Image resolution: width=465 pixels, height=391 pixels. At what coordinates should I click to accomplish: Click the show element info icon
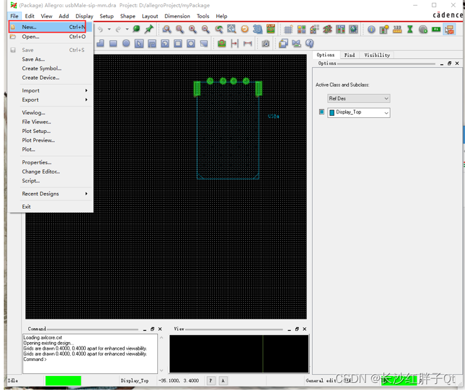(371, 29)
